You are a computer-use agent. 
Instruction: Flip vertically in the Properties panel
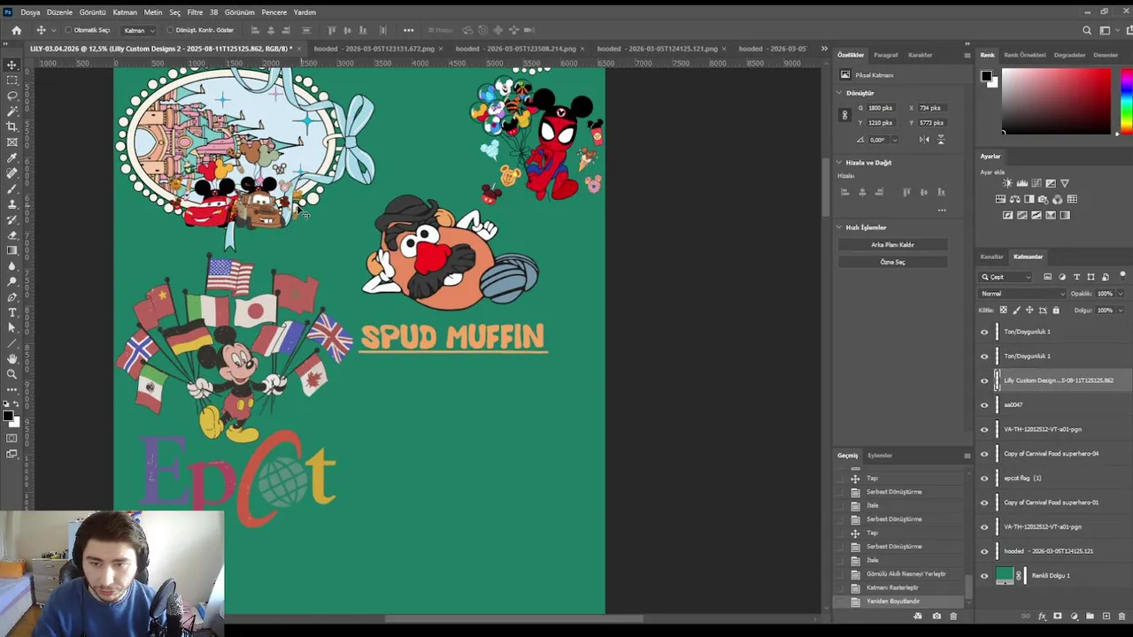(x=940, y=139)
